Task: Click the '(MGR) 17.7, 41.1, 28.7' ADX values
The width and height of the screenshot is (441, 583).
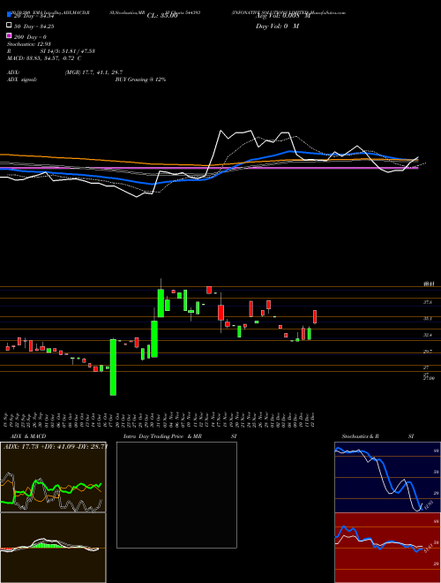Action: coord(93,72)
